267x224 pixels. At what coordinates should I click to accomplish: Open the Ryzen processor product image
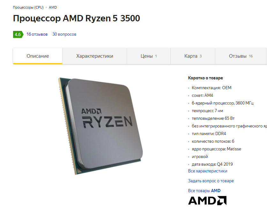point(100,126)
